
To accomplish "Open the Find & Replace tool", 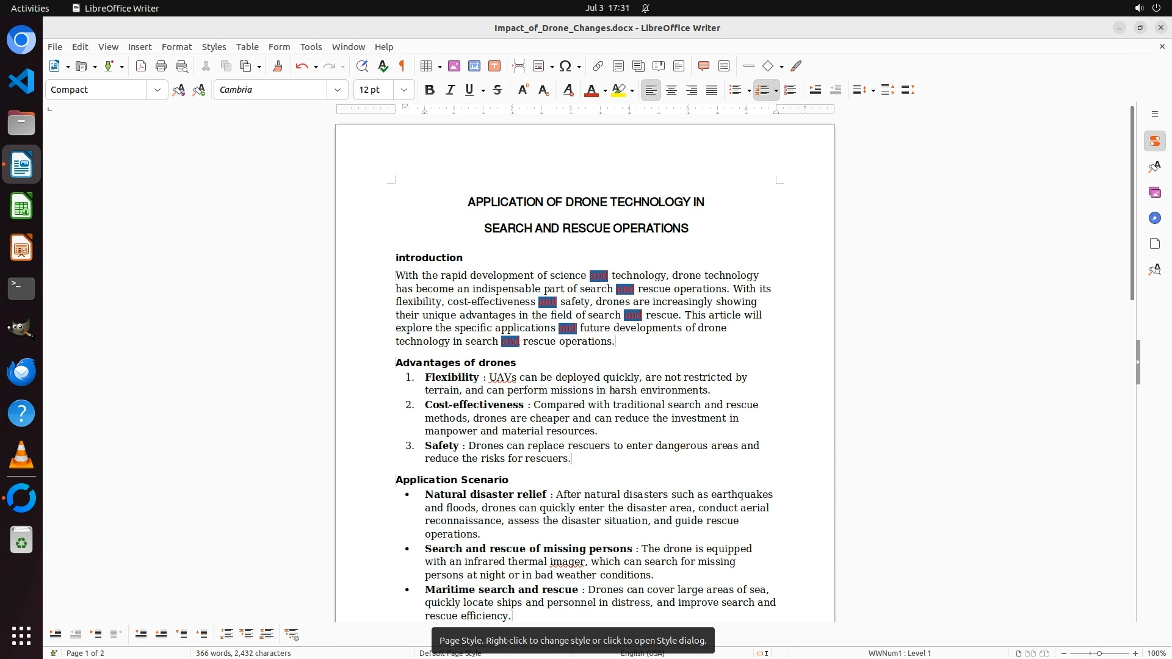I will [x=362, y=67].
